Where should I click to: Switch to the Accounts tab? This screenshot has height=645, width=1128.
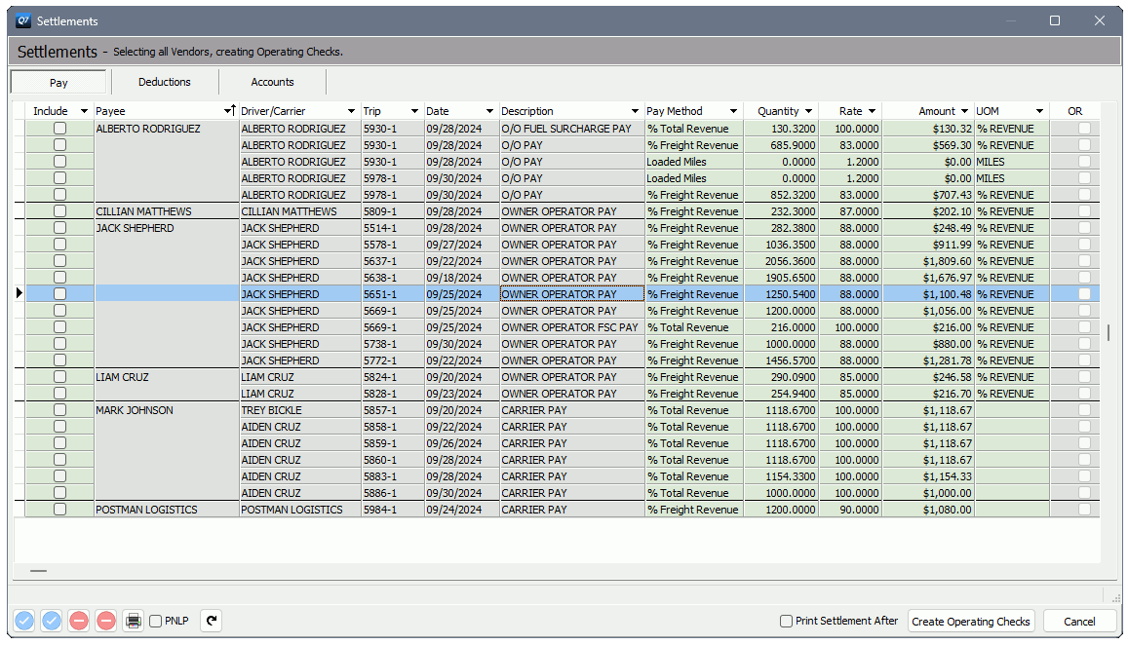pos(272,82)
